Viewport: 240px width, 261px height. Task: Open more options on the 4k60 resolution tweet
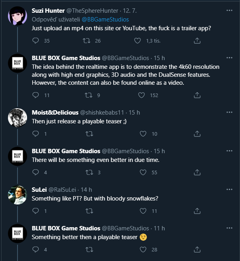tap(229, 58)
